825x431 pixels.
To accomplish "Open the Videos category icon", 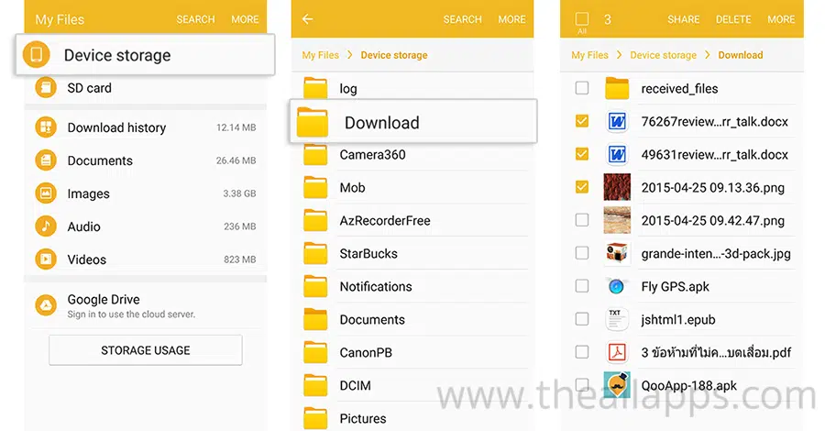I will click(45, 260).
